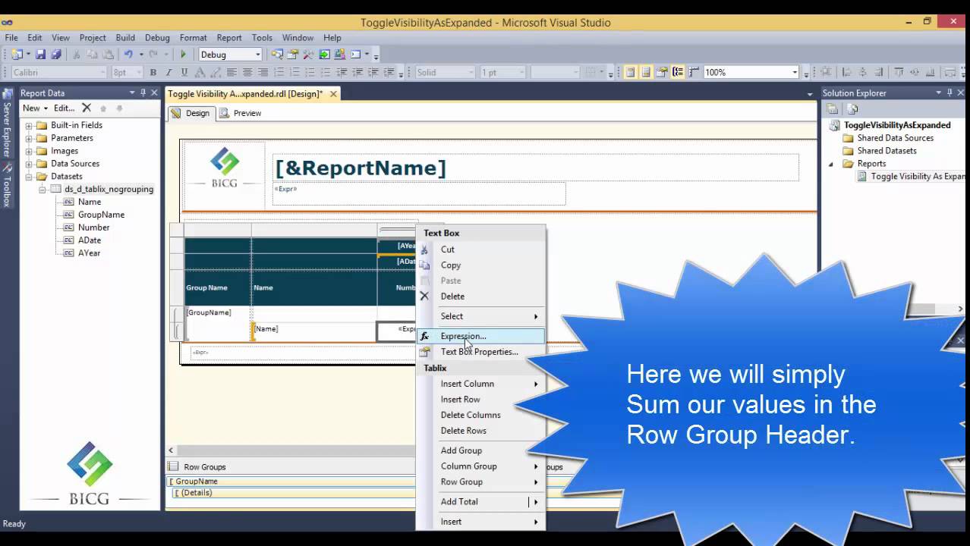This screenshot has width=970, height=546.
Task: Open the Toolbox side tab
Action: 7,183
